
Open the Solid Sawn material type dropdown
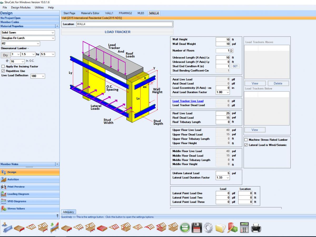tap(28, 33)
